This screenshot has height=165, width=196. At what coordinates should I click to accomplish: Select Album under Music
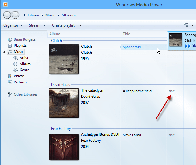(x=25, y=64)
